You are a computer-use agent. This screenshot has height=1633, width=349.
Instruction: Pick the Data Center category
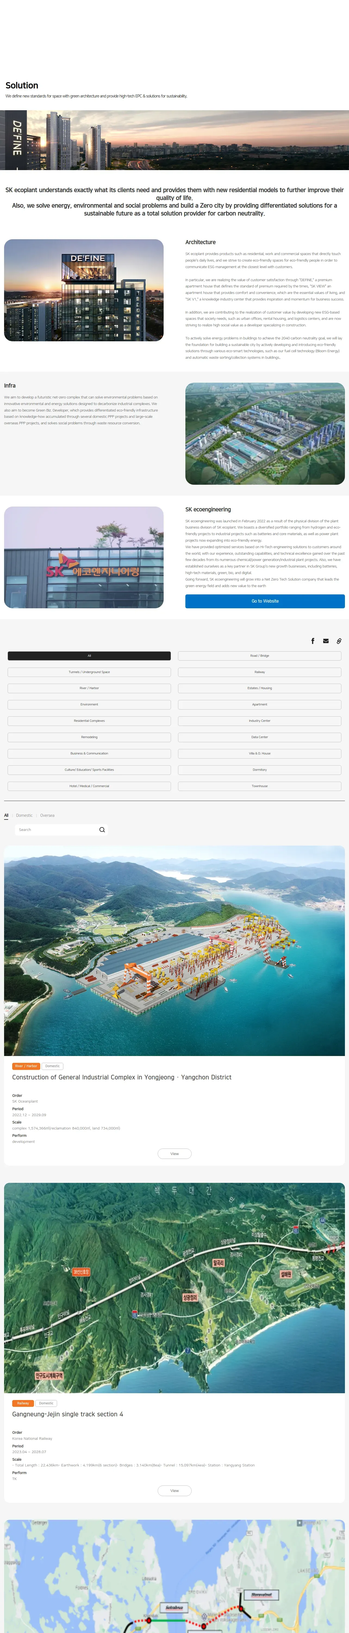pyautogui.click(x=260, y=737)
